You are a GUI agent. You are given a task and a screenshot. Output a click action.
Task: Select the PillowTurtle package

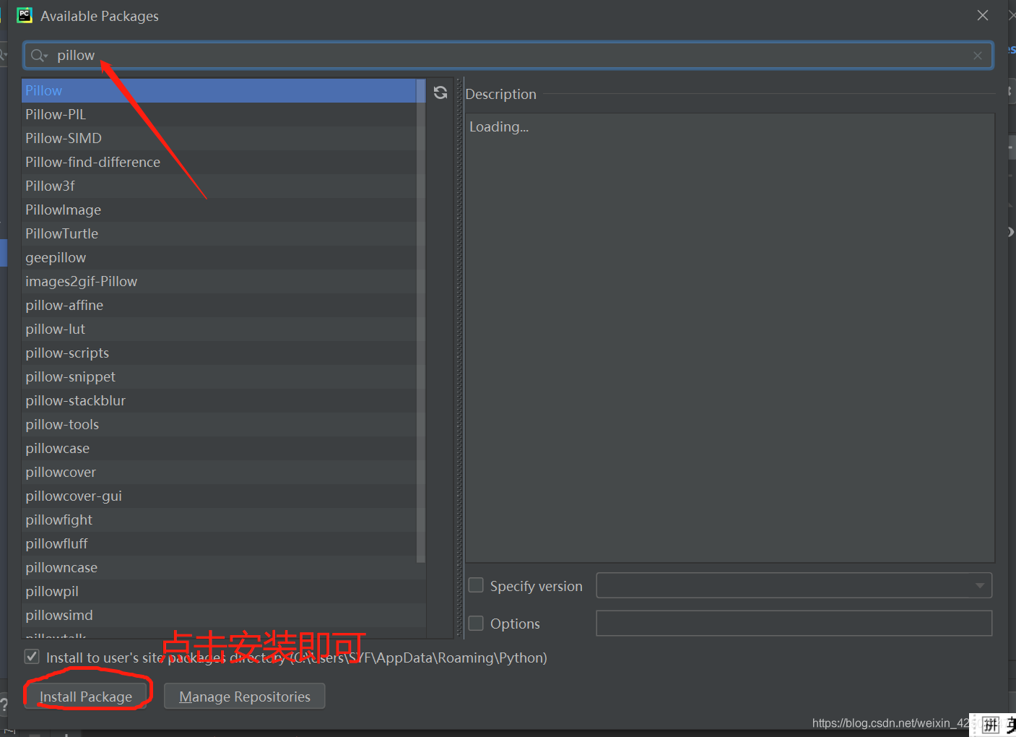coord(220,233)
